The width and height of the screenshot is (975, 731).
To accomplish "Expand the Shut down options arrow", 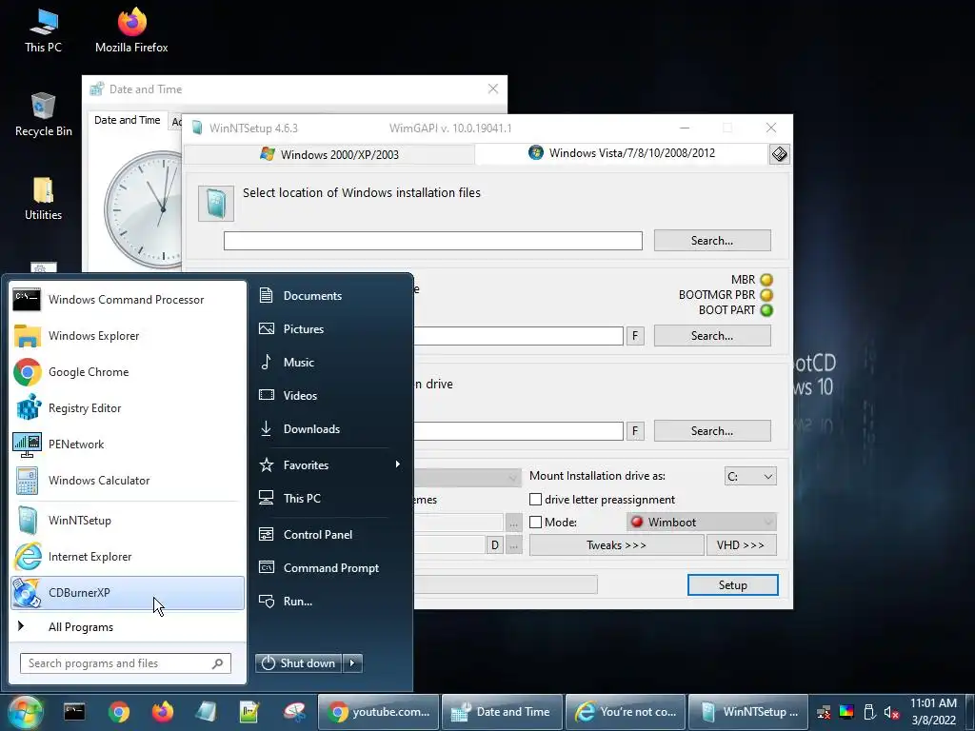I will (x=352, y=663).
